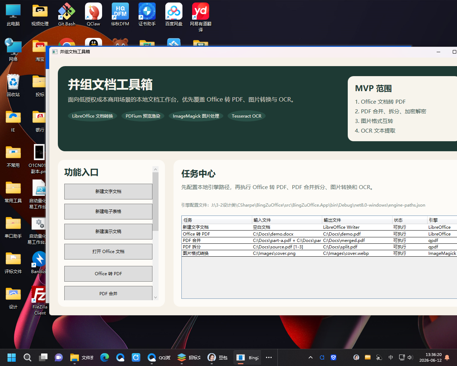Click the Tesseract OCR tag
The image size is (457, 366).
247,116
